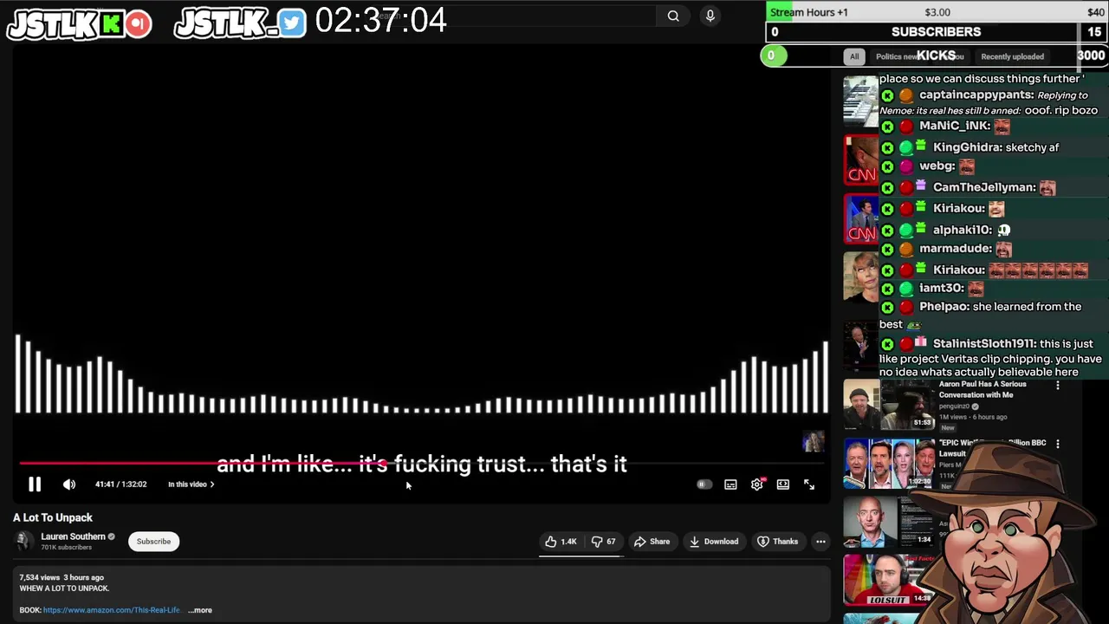This screenshot has width=1109, height=624.
Task: Click the '41:41 / 1:32:02' time display
Action: click(120, 484)
